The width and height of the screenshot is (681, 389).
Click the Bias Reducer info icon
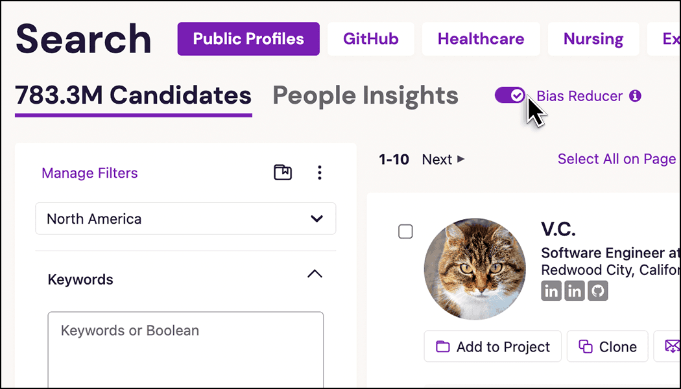point(636,95)
